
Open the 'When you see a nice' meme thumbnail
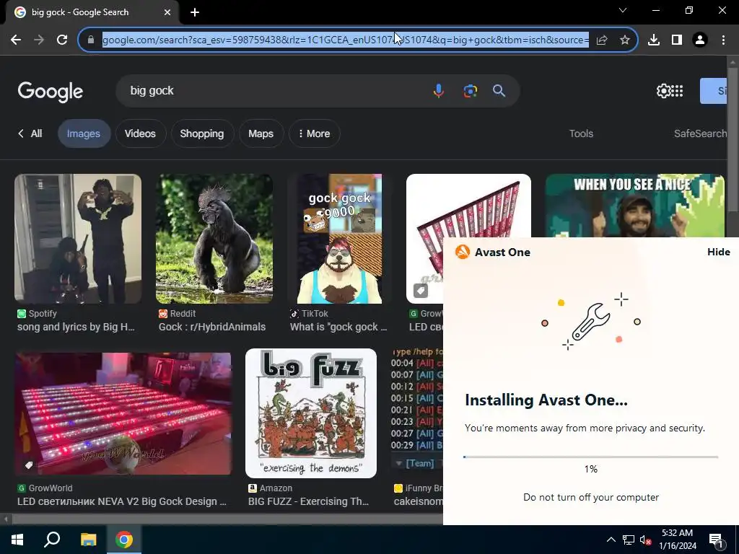click(x=634, y=206)
